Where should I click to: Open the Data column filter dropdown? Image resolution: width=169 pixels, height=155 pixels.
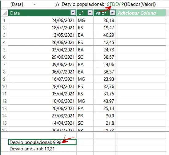pyautogui.click(x=73, y=13)
